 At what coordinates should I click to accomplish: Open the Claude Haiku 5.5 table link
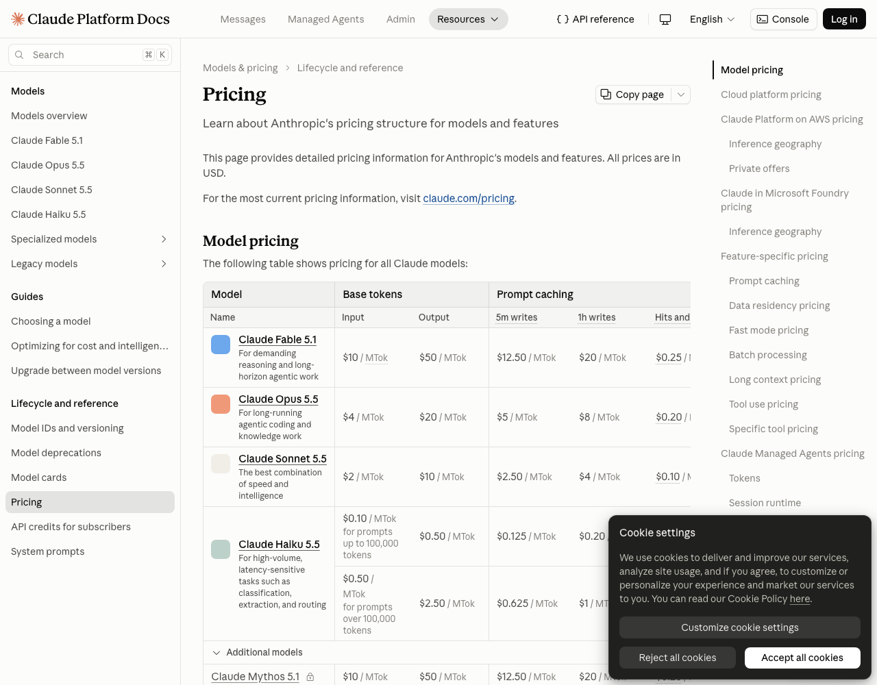pyautogui.click(x=279, y=545)
